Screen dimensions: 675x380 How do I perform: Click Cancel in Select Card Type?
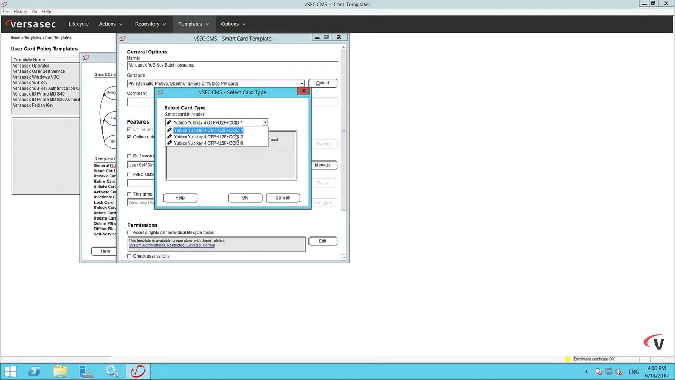tap(282, 198)
